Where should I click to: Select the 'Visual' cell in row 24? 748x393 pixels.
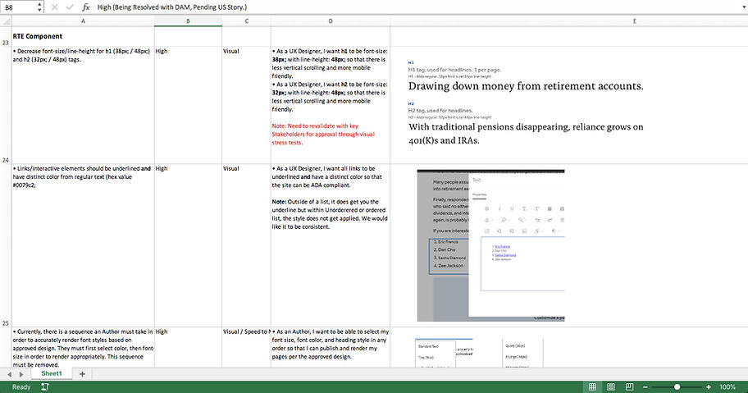click(246, 245)
